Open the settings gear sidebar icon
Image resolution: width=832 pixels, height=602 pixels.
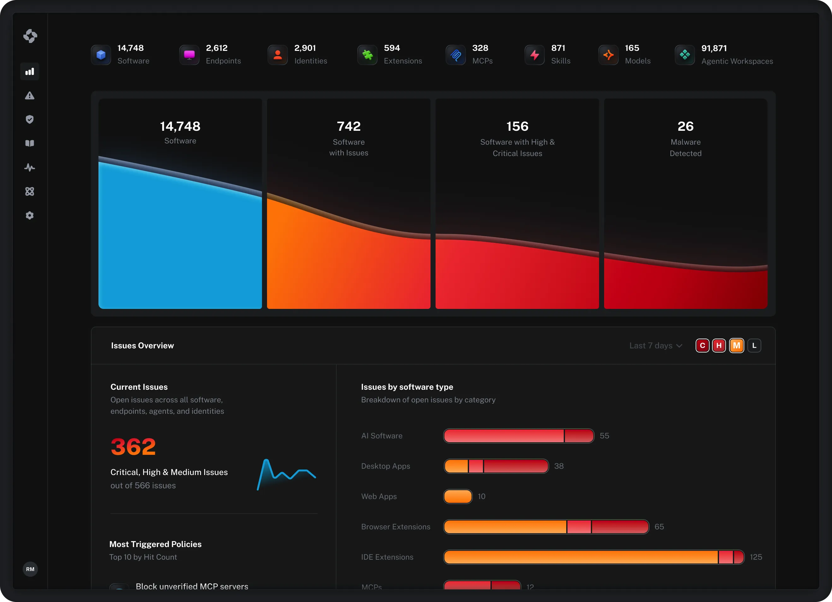pos(30,215)
